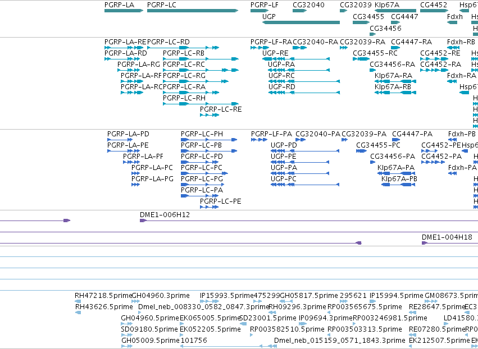Click protein CG34455-PC
The image size is (478, 349).
(379, 145)
